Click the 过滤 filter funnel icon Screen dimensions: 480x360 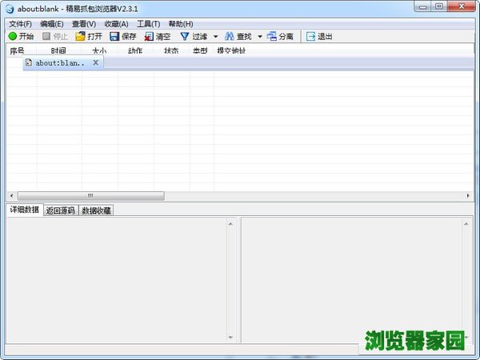point(185,37)
